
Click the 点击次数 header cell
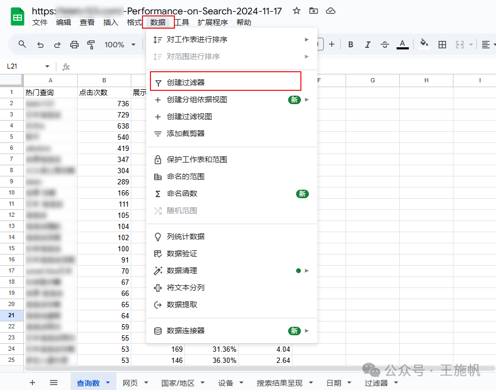104,92
